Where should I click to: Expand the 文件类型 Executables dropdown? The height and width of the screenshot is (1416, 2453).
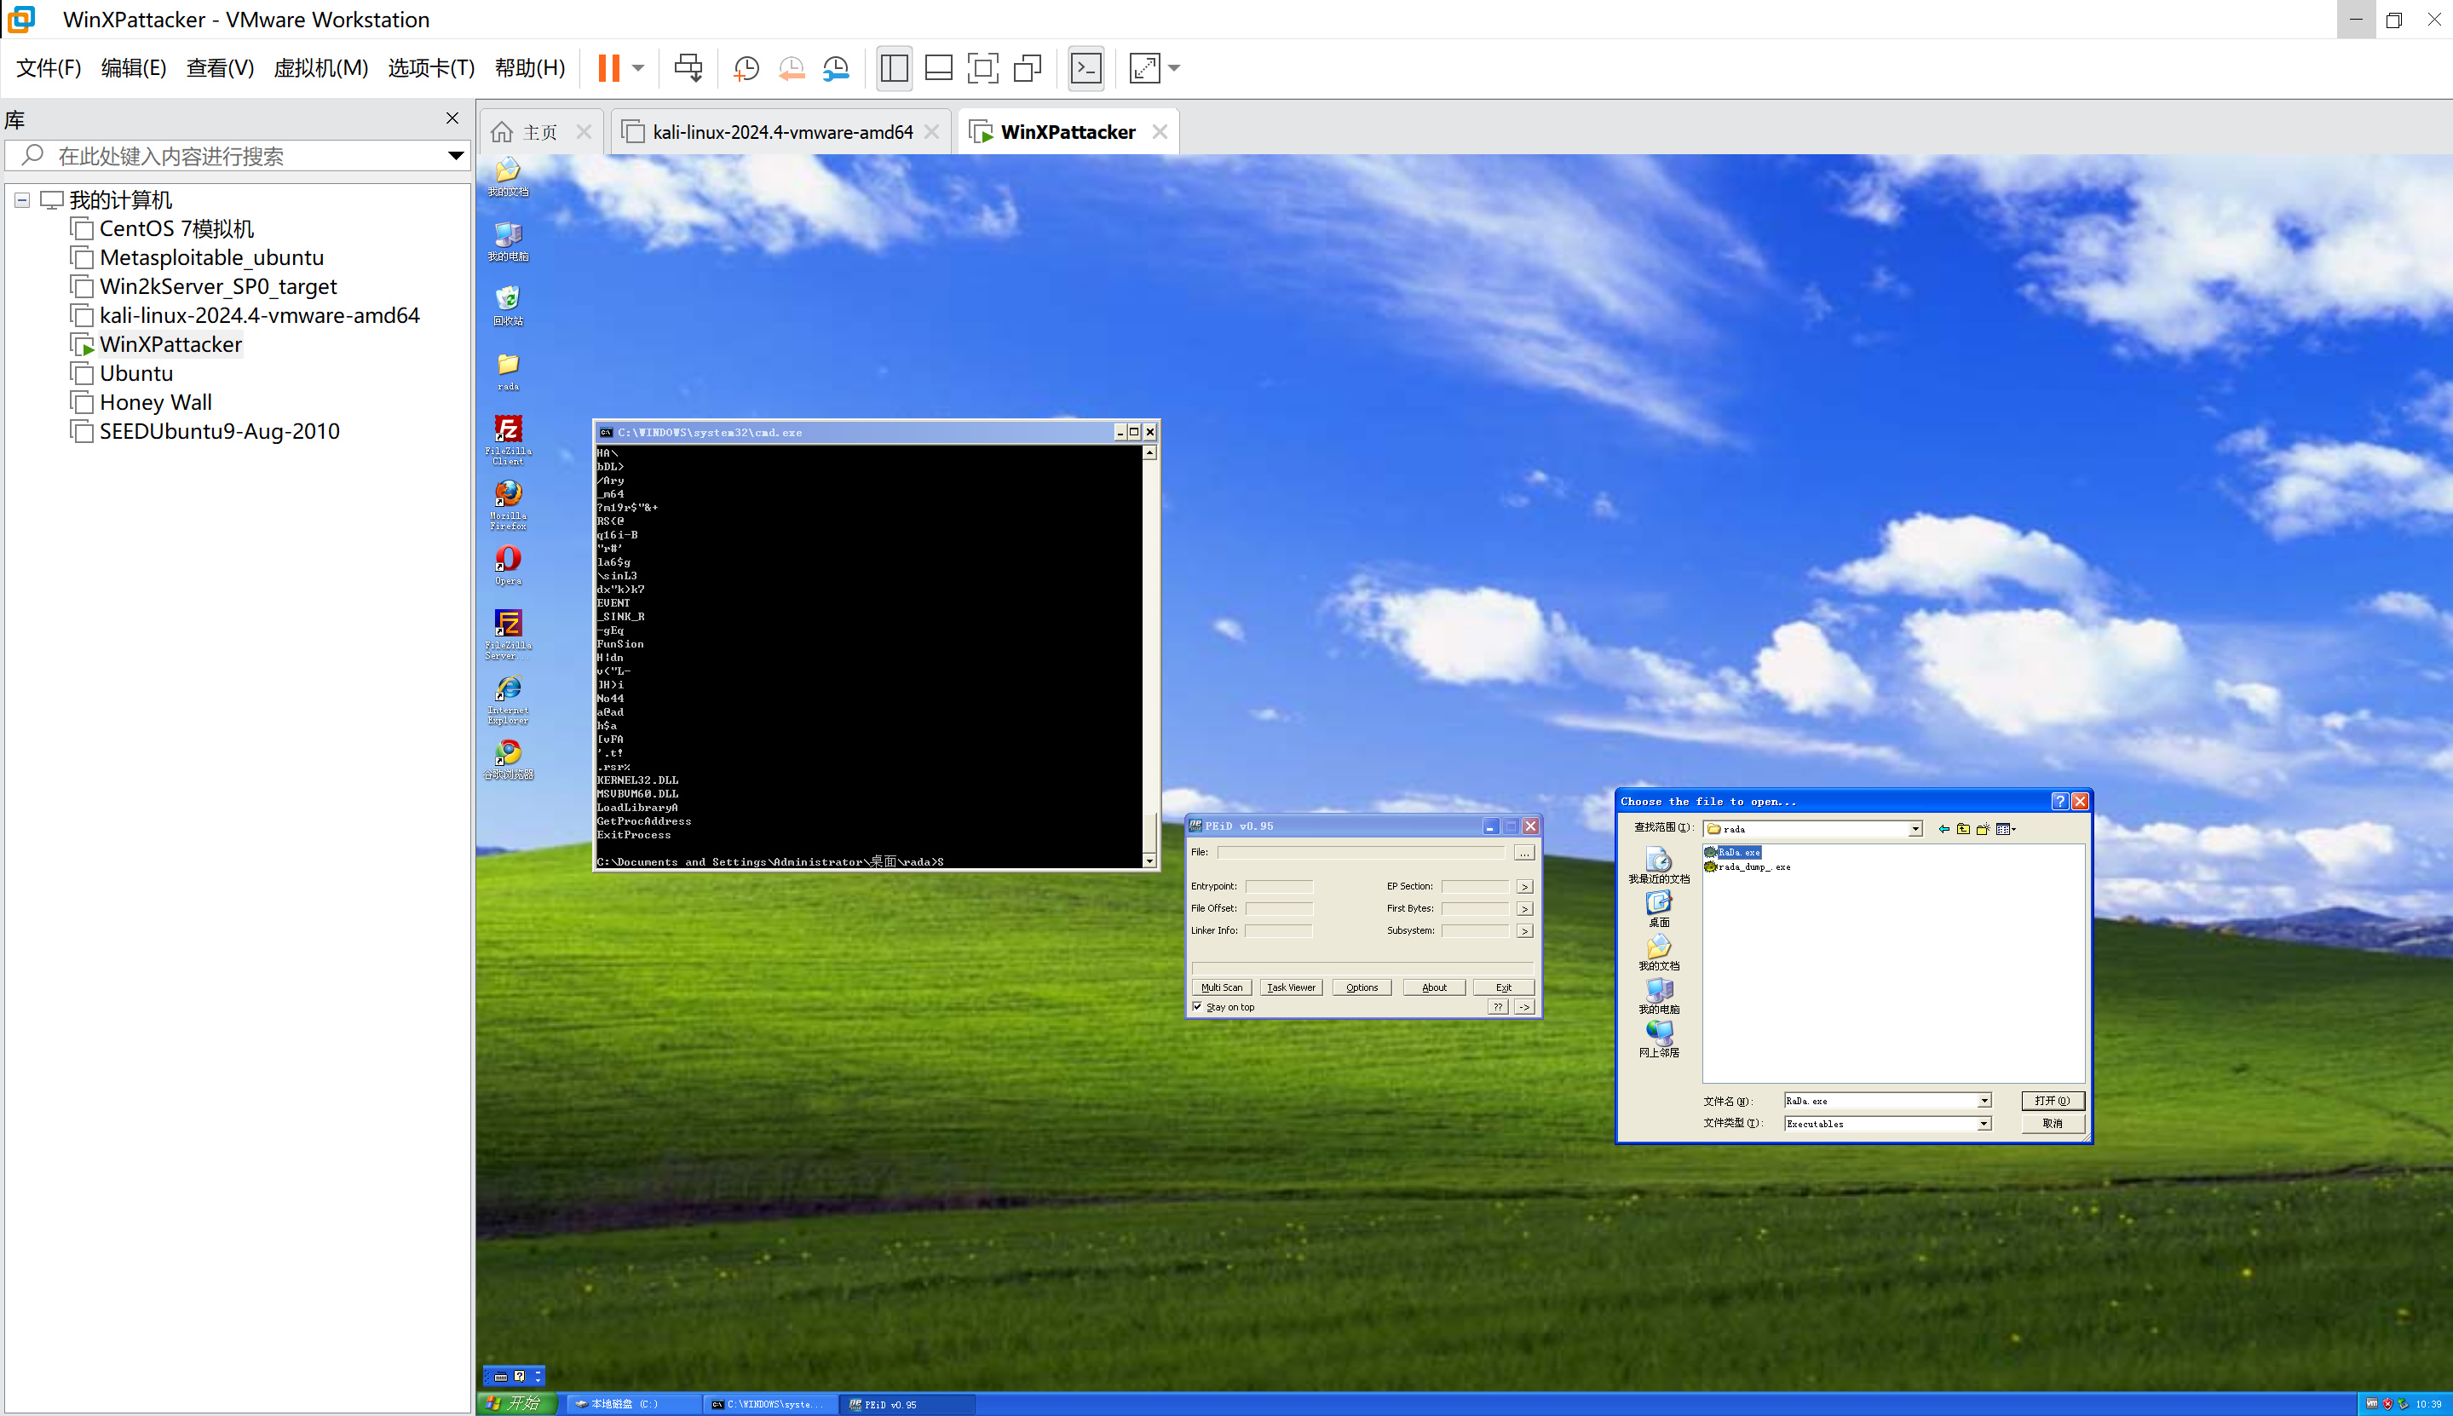pos(1984,1125)
